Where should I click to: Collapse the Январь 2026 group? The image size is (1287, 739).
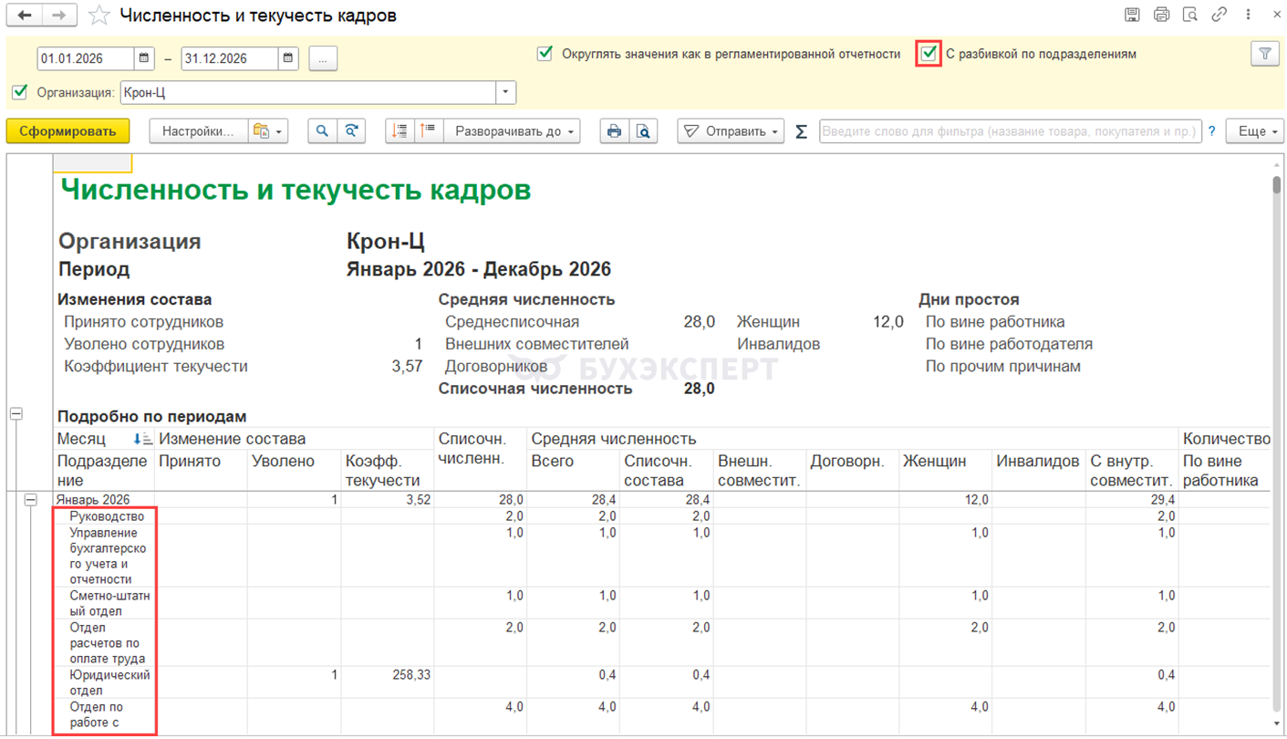[30, 500]
